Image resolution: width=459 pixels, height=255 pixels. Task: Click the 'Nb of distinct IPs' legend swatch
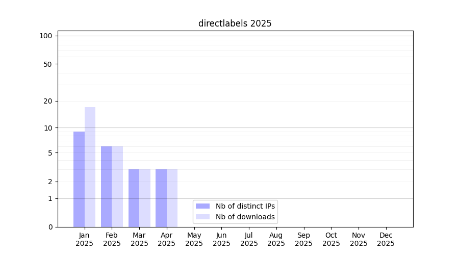pos(202,206)
